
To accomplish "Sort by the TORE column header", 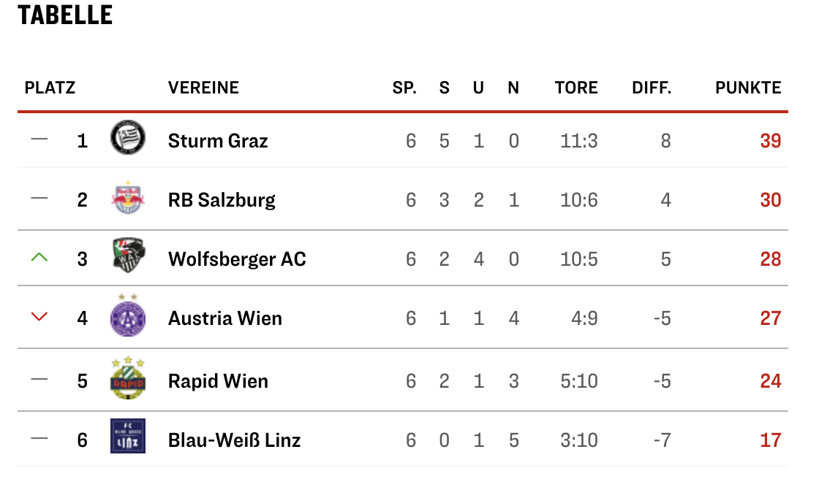I will click(x=576, y=88).
